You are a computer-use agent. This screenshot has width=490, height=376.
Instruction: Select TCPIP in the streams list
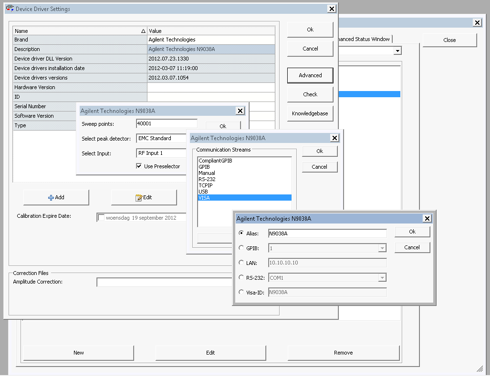coord(245,185)
